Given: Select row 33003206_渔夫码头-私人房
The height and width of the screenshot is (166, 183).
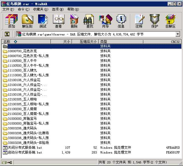Looking at the screenshot, I should click(92, 138).
